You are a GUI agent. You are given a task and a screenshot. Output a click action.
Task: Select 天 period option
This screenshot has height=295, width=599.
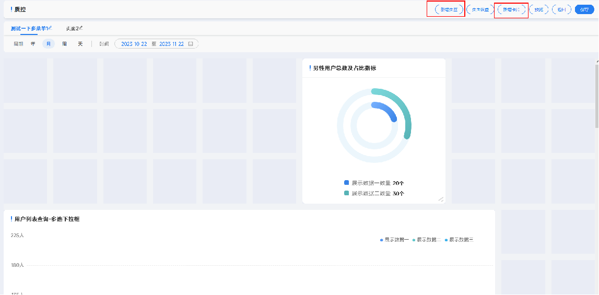pyautogui.click(x=80, y=44)
